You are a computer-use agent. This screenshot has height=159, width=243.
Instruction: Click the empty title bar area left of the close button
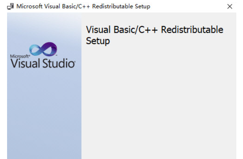[186, 6]
